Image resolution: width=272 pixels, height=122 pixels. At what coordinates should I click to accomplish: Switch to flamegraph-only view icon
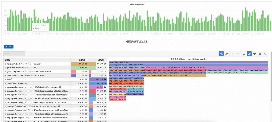tap(254, 54)
